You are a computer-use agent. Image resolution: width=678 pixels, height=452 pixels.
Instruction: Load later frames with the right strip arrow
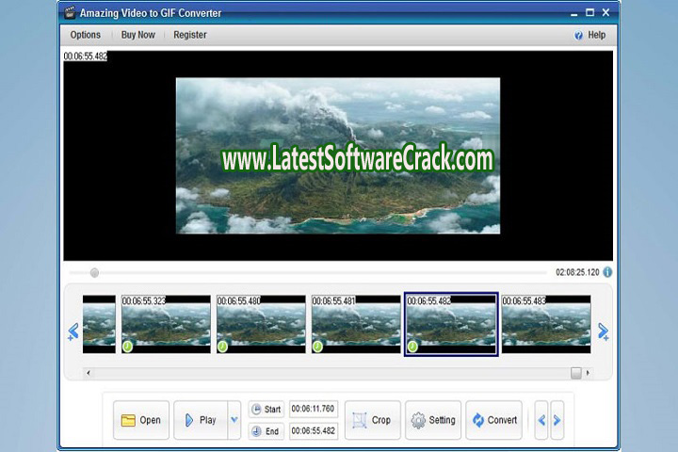click(604, 331)
